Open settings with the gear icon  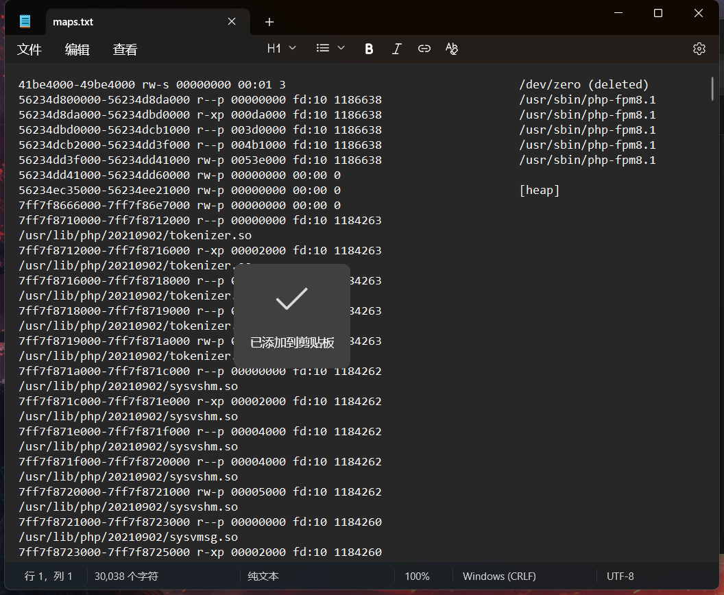coord(699,49)
